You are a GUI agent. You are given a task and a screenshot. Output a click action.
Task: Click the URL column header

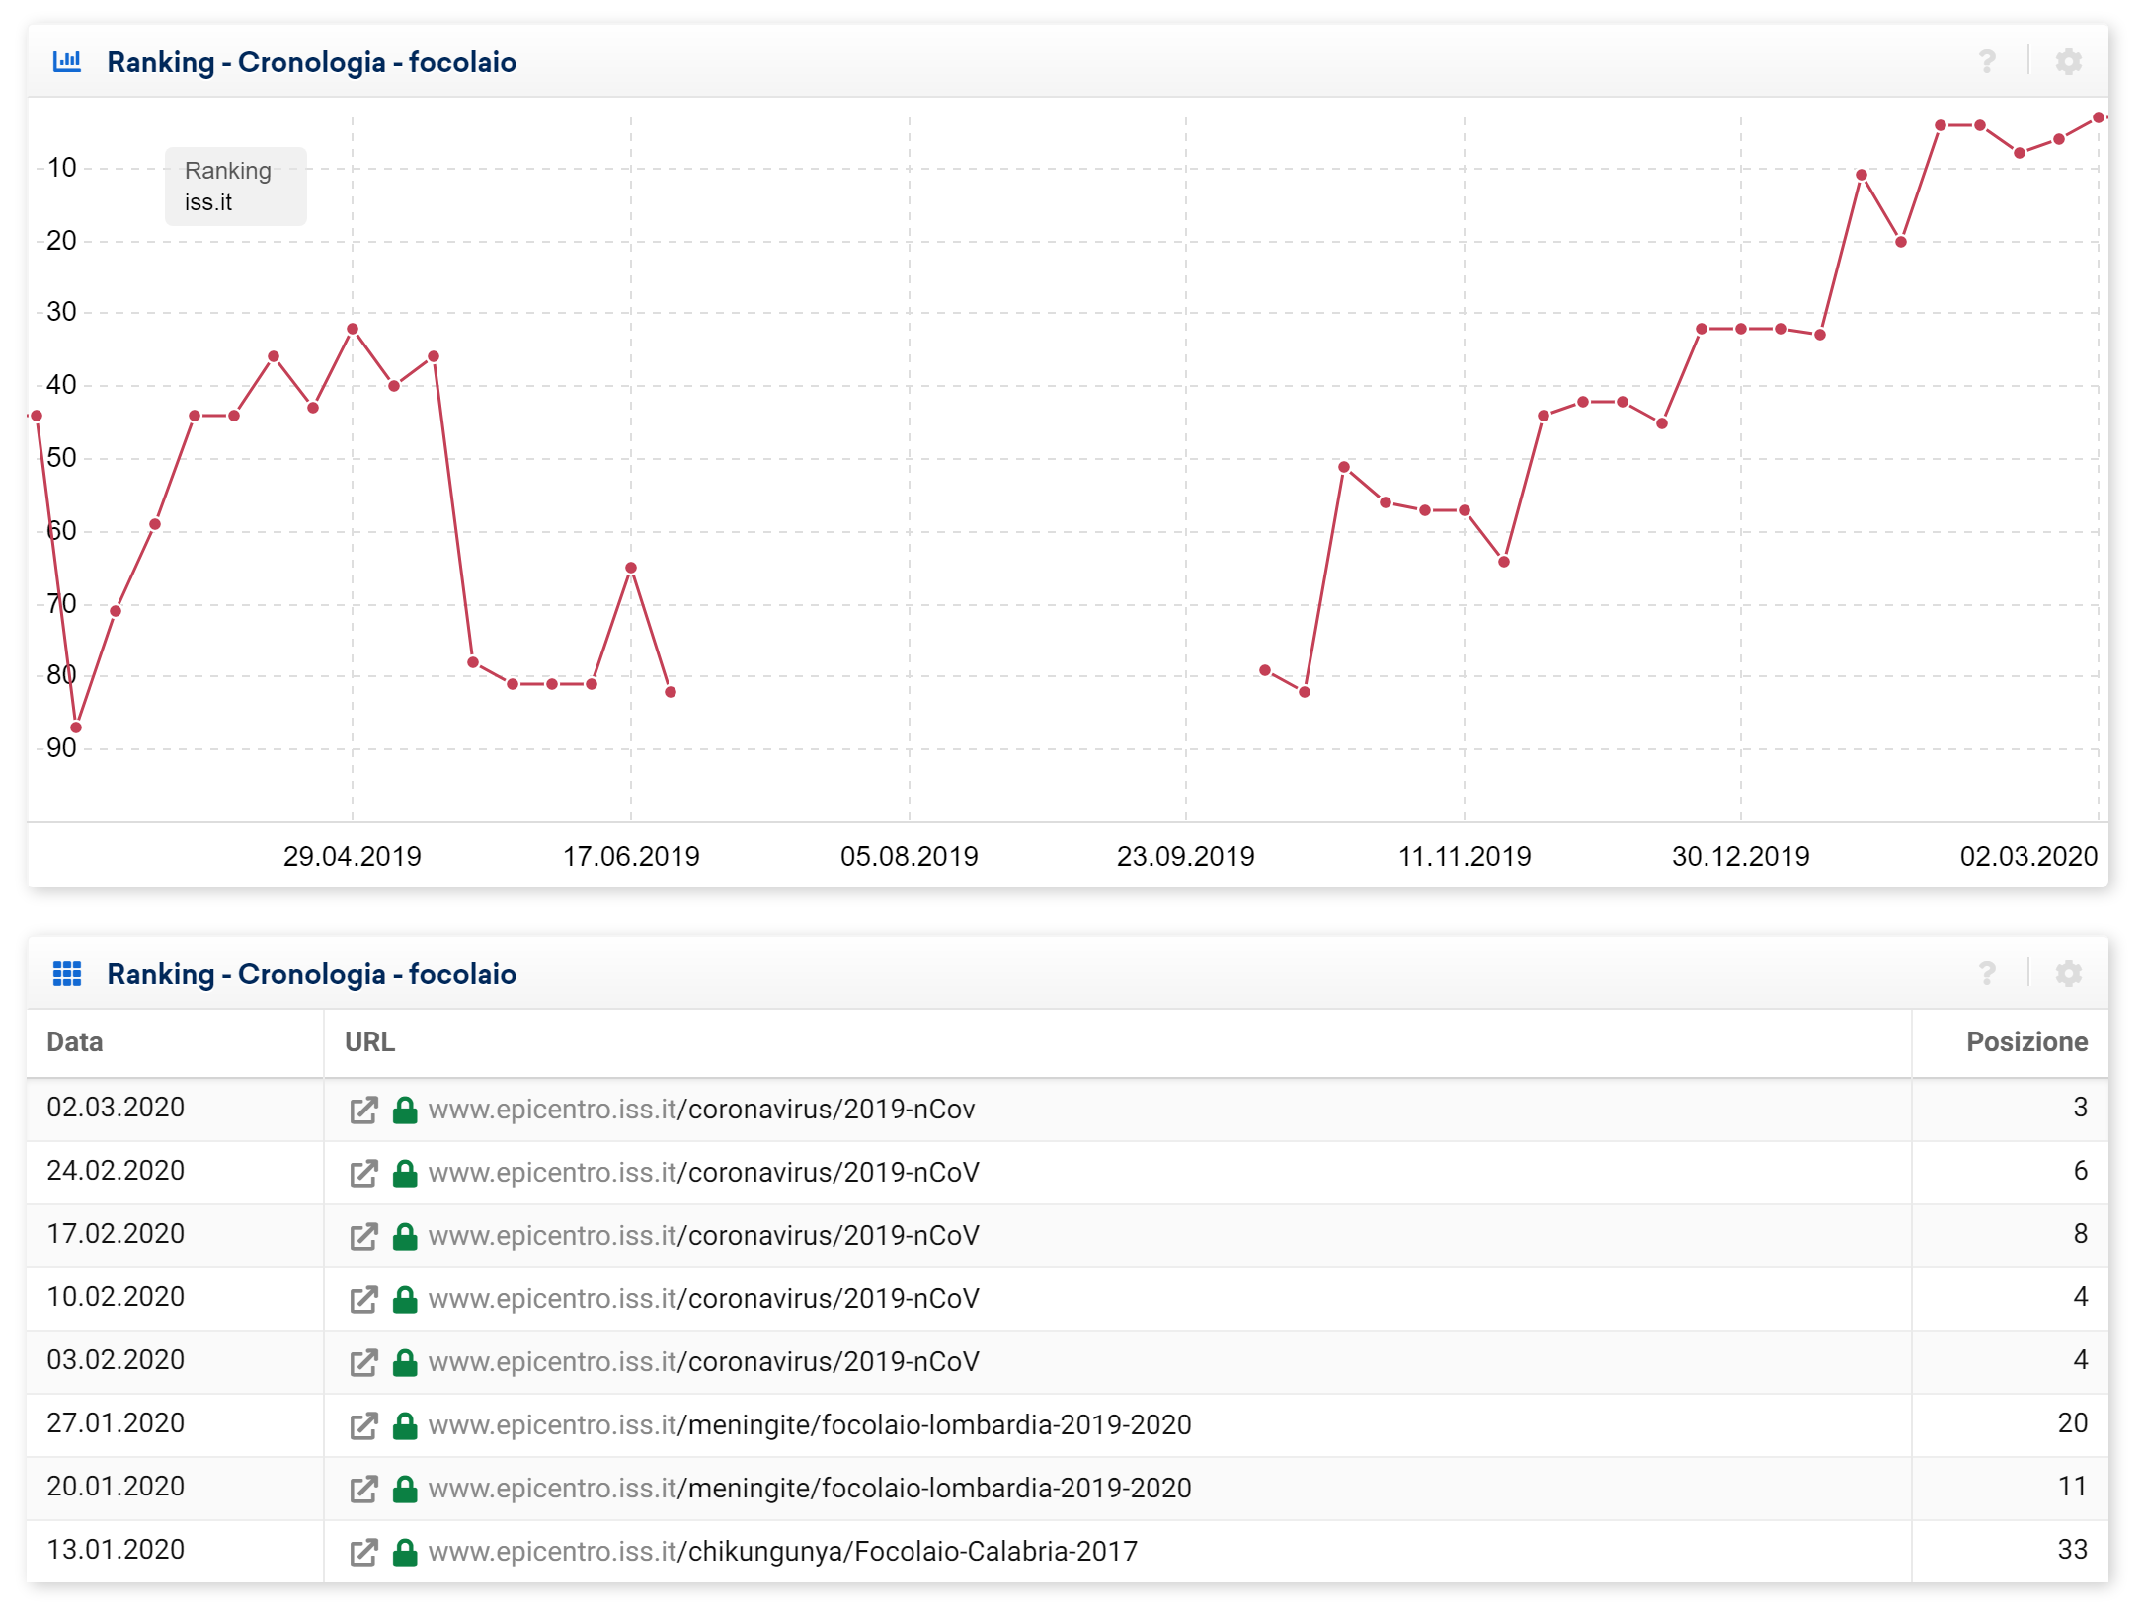pos(369,1042)
